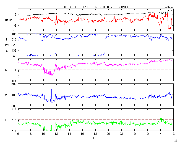This screenshot has height=142, width=177.
Task: Click the '405' angle axis value
Action: pos(14,34)
